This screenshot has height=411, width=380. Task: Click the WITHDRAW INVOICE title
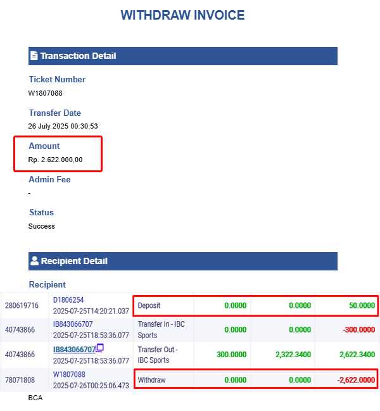[182, 15]
